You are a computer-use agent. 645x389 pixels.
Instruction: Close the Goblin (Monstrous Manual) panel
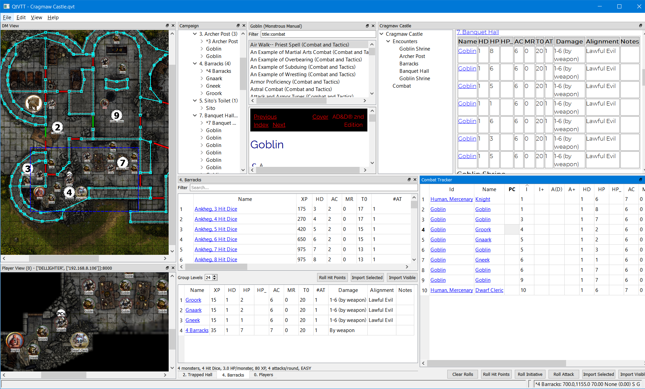(x=373, y=26)
